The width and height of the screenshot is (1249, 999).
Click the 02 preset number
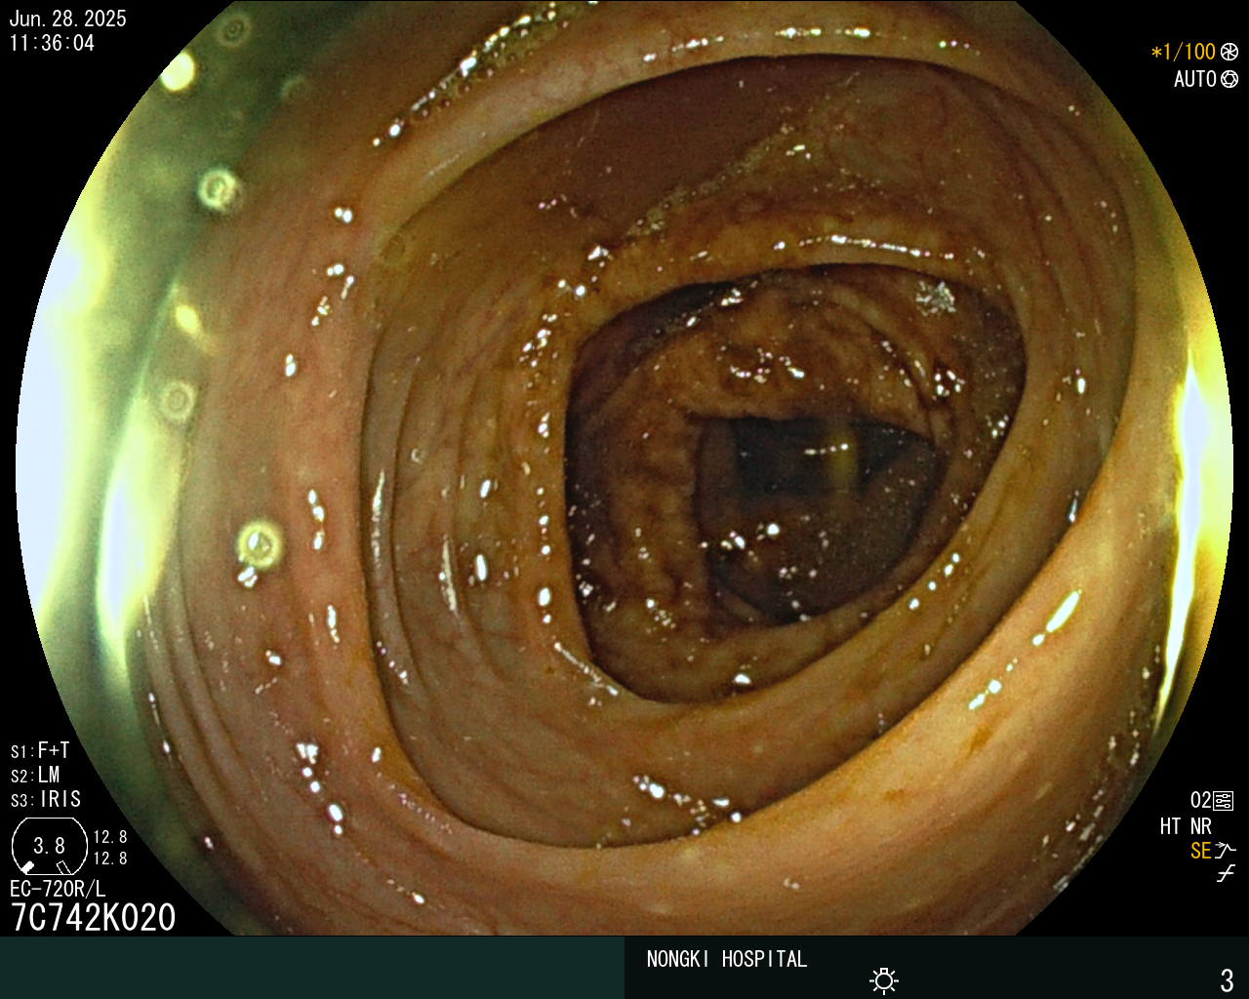point(1200,801)
